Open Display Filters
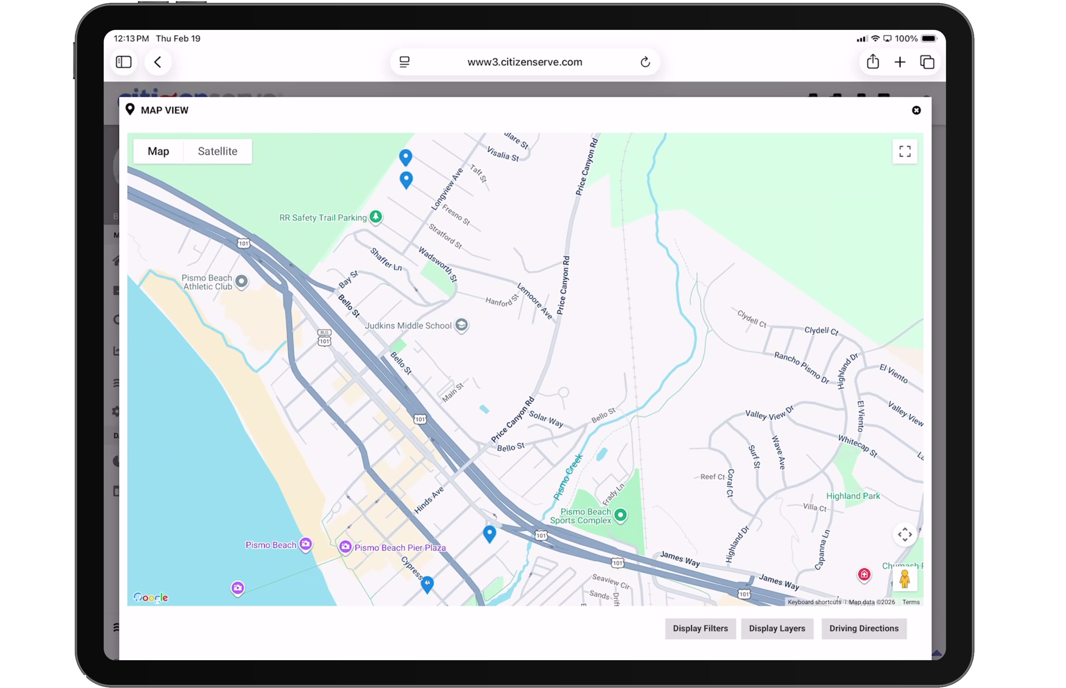The image size is (1066, 688). [x=700, y=628]
